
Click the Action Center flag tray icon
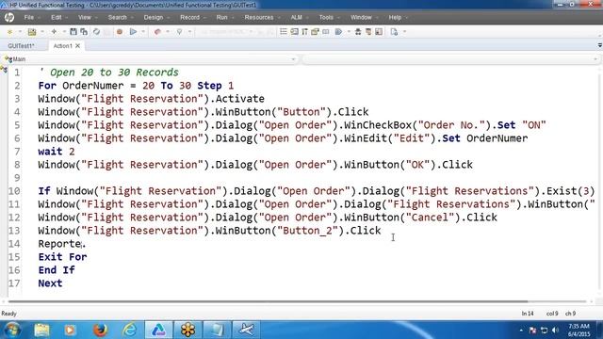[532, 331]
